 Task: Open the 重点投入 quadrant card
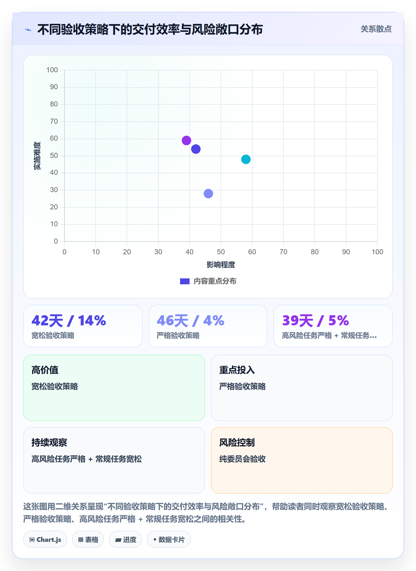(x=302, y=388)
